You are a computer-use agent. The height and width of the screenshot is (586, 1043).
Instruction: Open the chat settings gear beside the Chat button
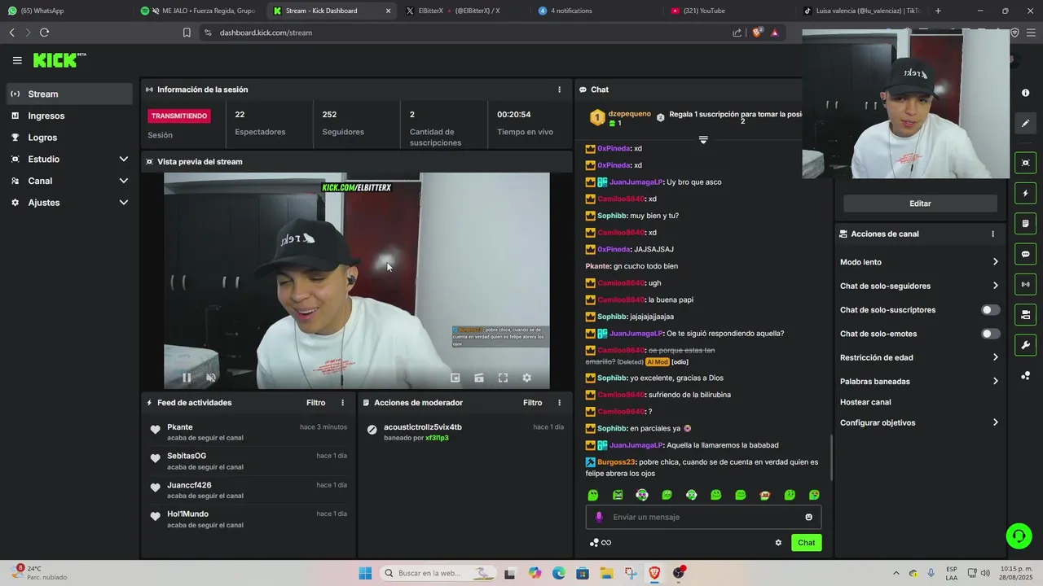click(x=778, y=543)
